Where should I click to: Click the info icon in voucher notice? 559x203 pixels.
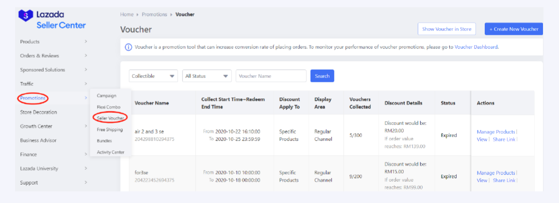(x=128, y=47)
